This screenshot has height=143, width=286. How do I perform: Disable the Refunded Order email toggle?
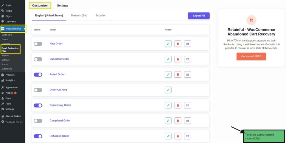pyautogui.click(x=38, y=136)
